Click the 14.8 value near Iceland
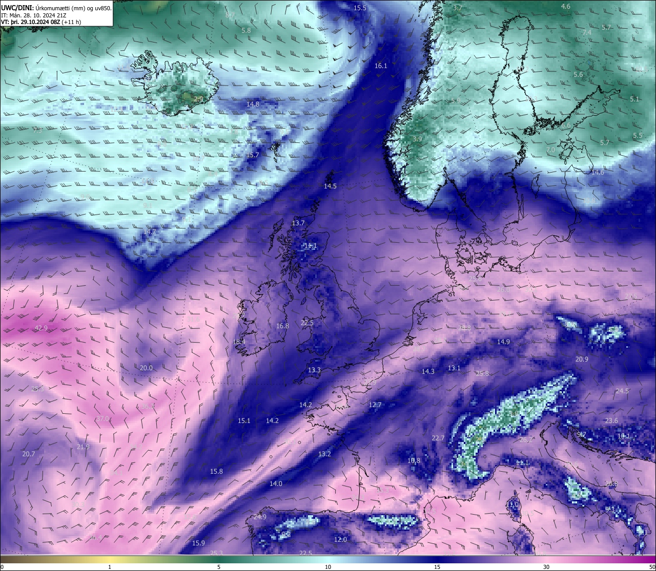 253,104
